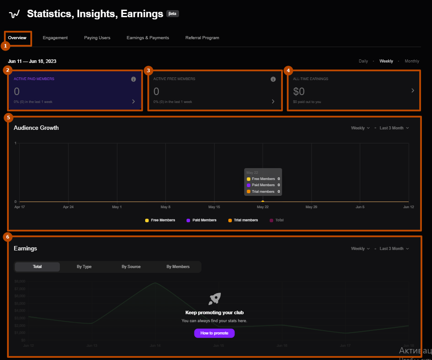Screen dimensions: 432x360
Task: Expand Audience Growth Weekly interval dropdown
Action: [x=360, y=128]
